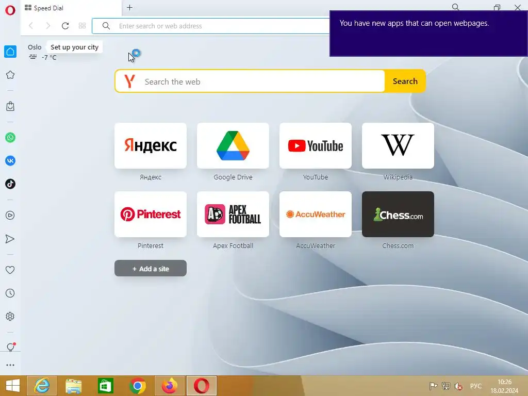Open the Яндекс speed dial tile

point(151,146)
